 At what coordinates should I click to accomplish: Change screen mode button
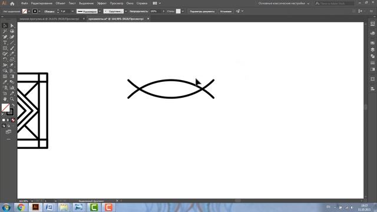point(8,132)
